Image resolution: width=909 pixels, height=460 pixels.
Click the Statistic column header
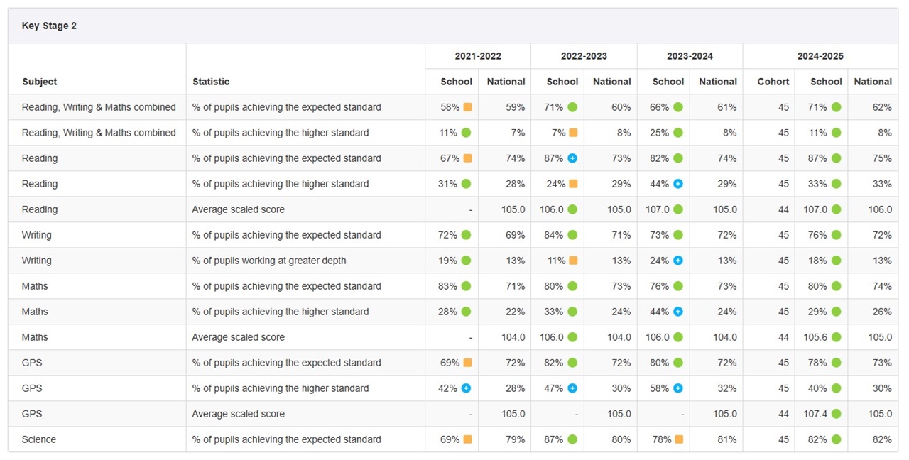point(211,82)
